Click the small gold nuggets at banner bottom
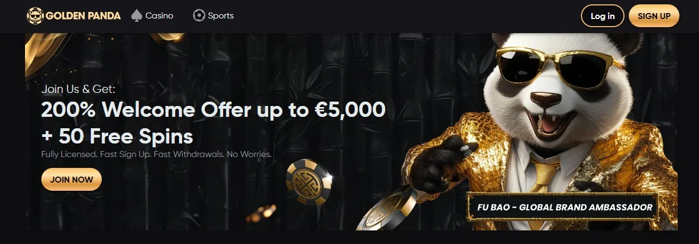Screen dimensions: 699x244 point(261,213)
